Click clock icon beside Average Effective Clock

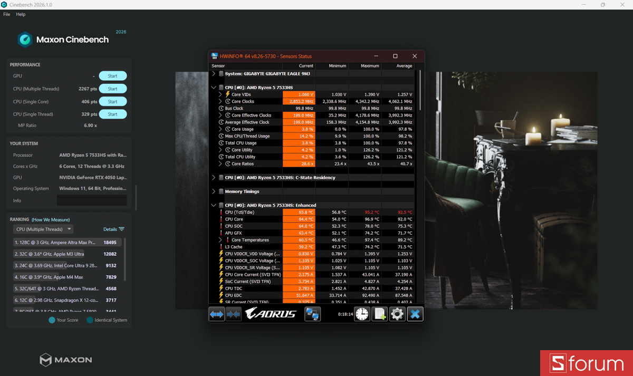(222, 122)
